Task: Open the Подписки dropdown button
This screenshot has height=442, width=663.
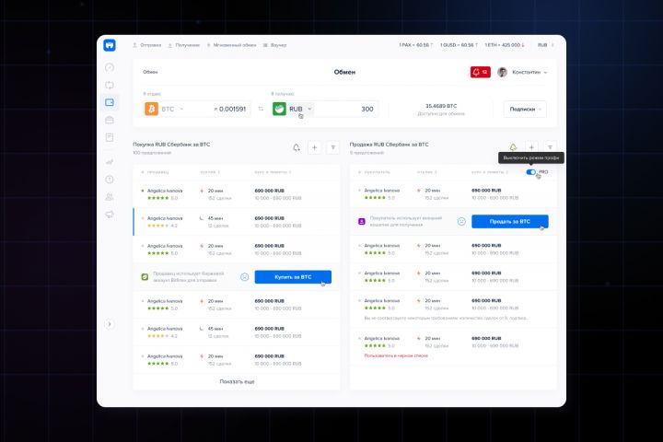Action: [x=525, y=110]
